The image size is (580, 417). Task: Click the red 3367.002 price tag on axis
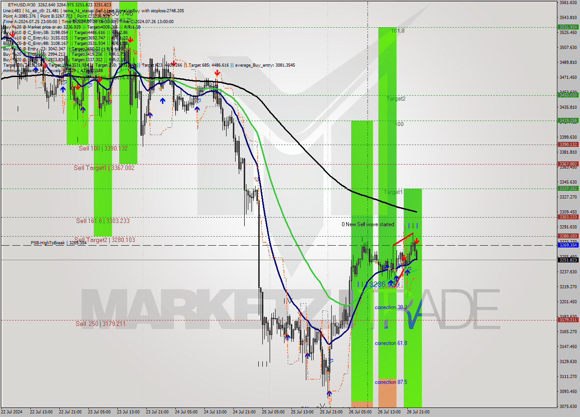pos(568,164)
